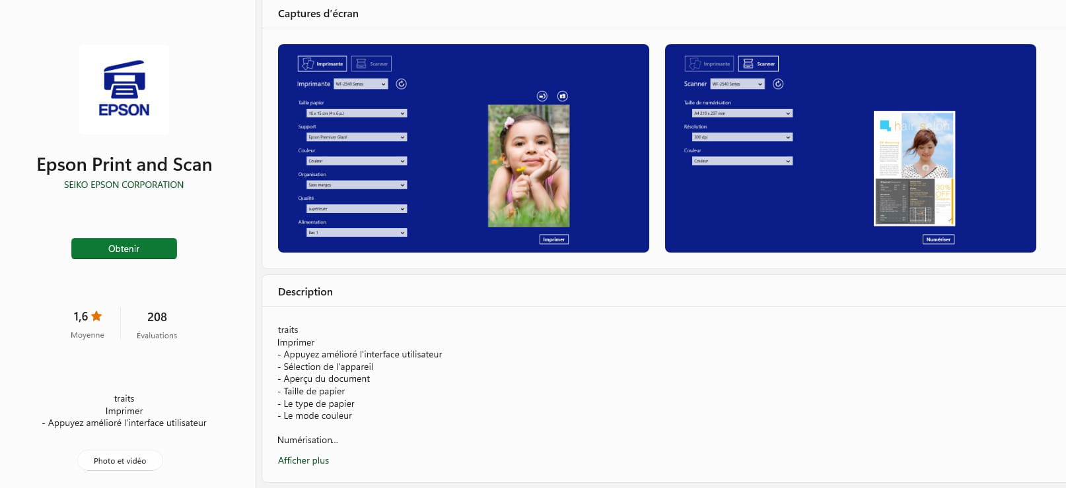
Task: Click the Captures d'écran heading
Action: click(318, 13)
